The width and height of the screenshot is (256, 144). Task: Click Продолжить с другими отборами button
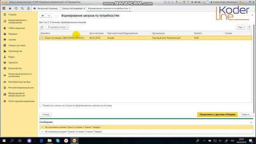(217, 114)
